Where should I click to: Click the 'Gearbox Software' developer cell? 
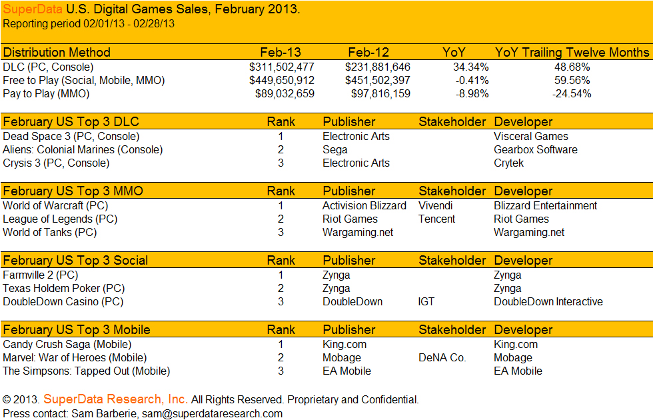pos(536,149)
